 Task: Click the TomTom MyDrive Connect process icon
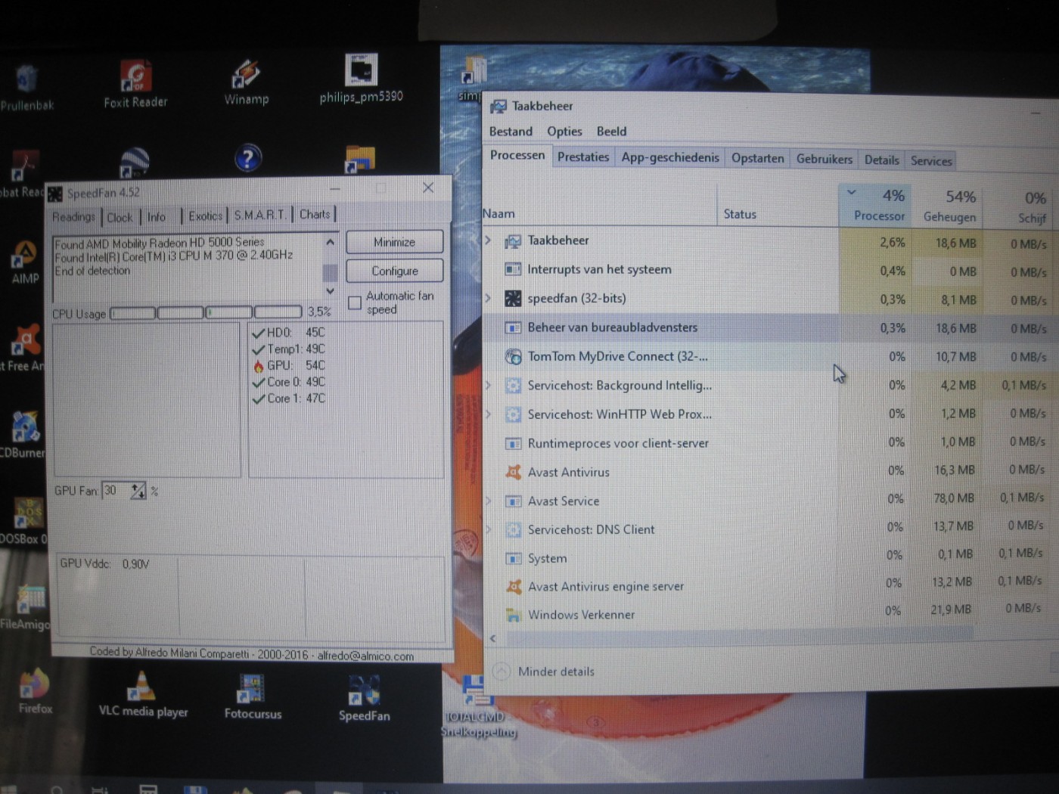[513, 356]
